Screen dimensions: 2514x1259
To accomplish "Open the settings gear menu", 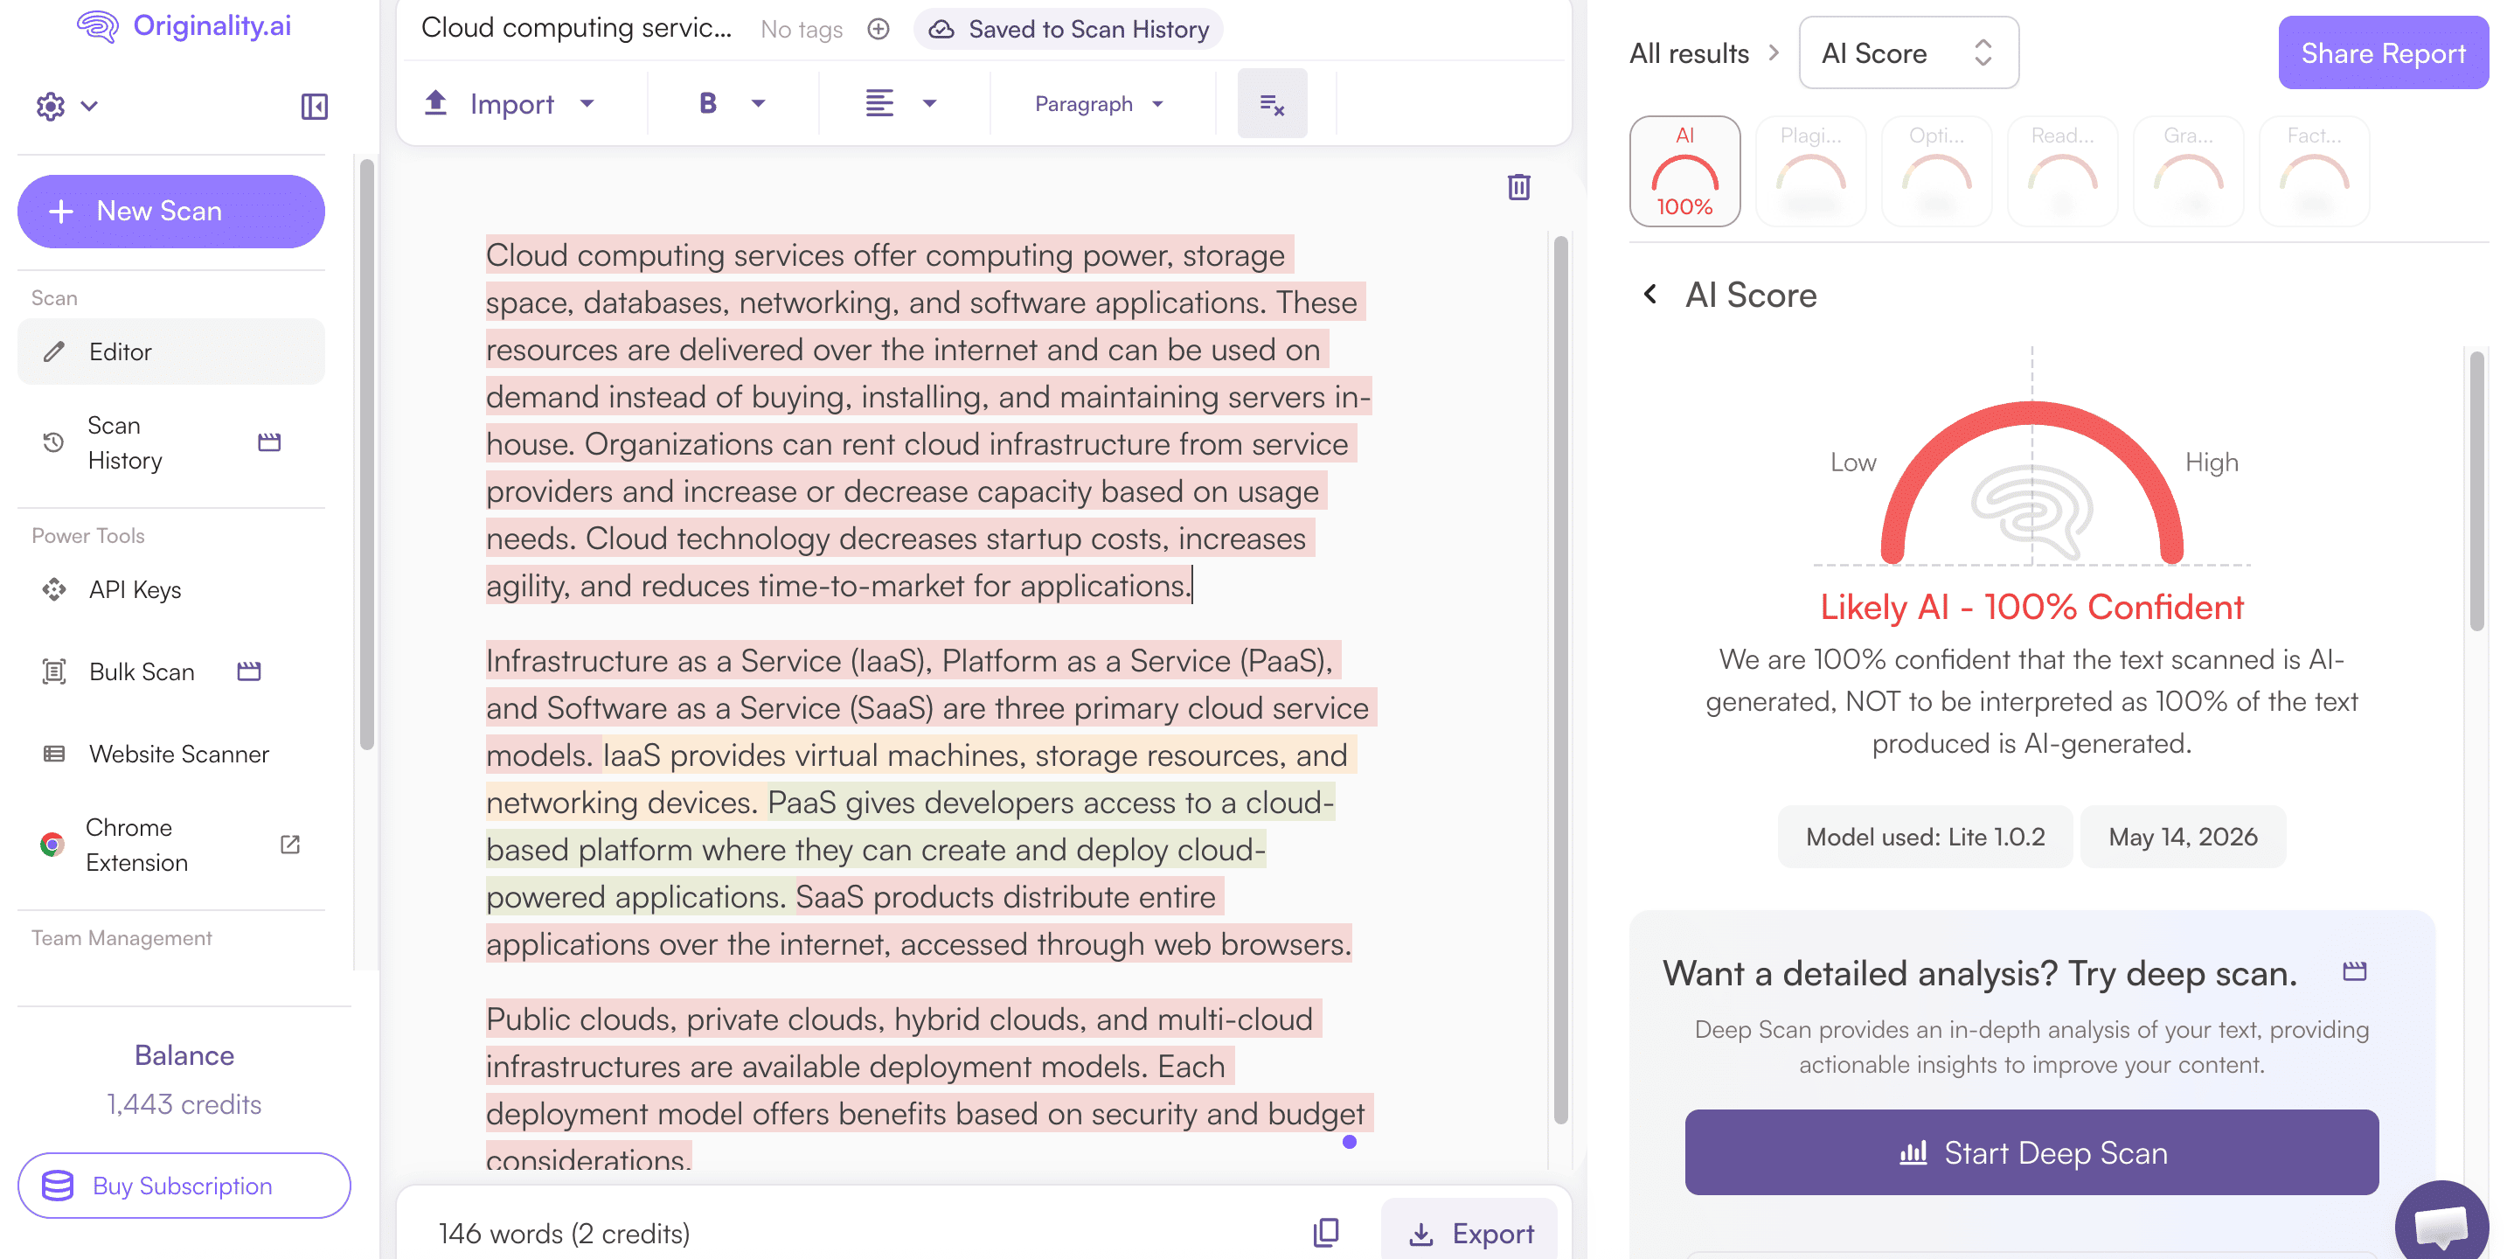I will point(51,106).
